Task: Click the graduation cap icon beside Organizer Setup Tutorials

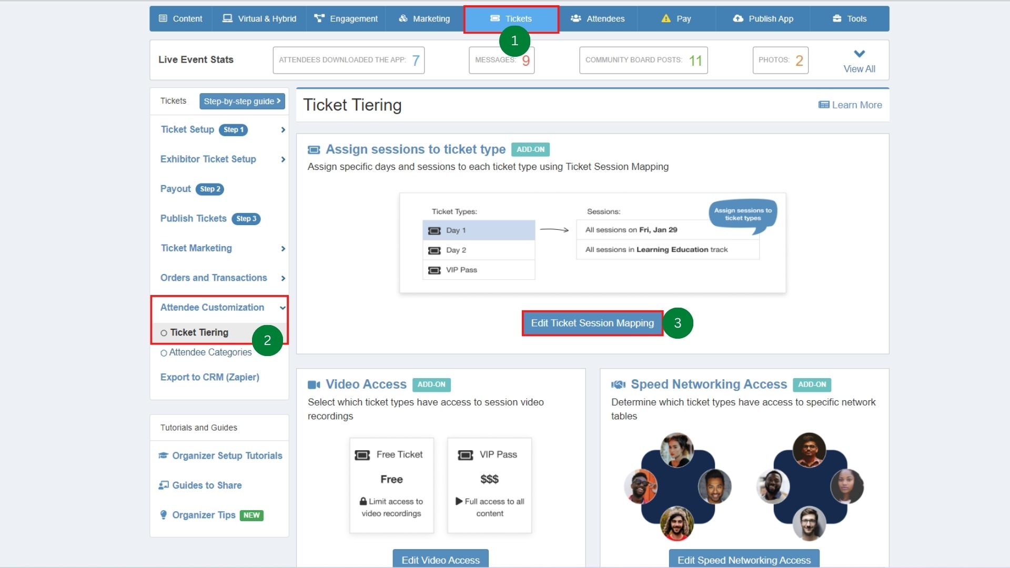Action: pos(163,455)
